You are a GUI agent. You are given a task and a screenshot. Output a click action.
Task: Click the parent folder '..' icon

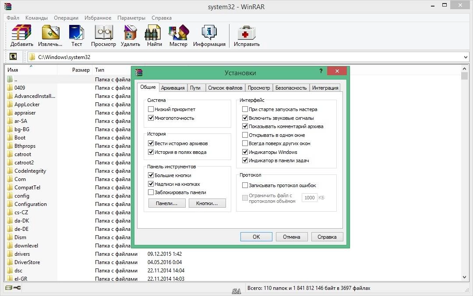(10, 79)
